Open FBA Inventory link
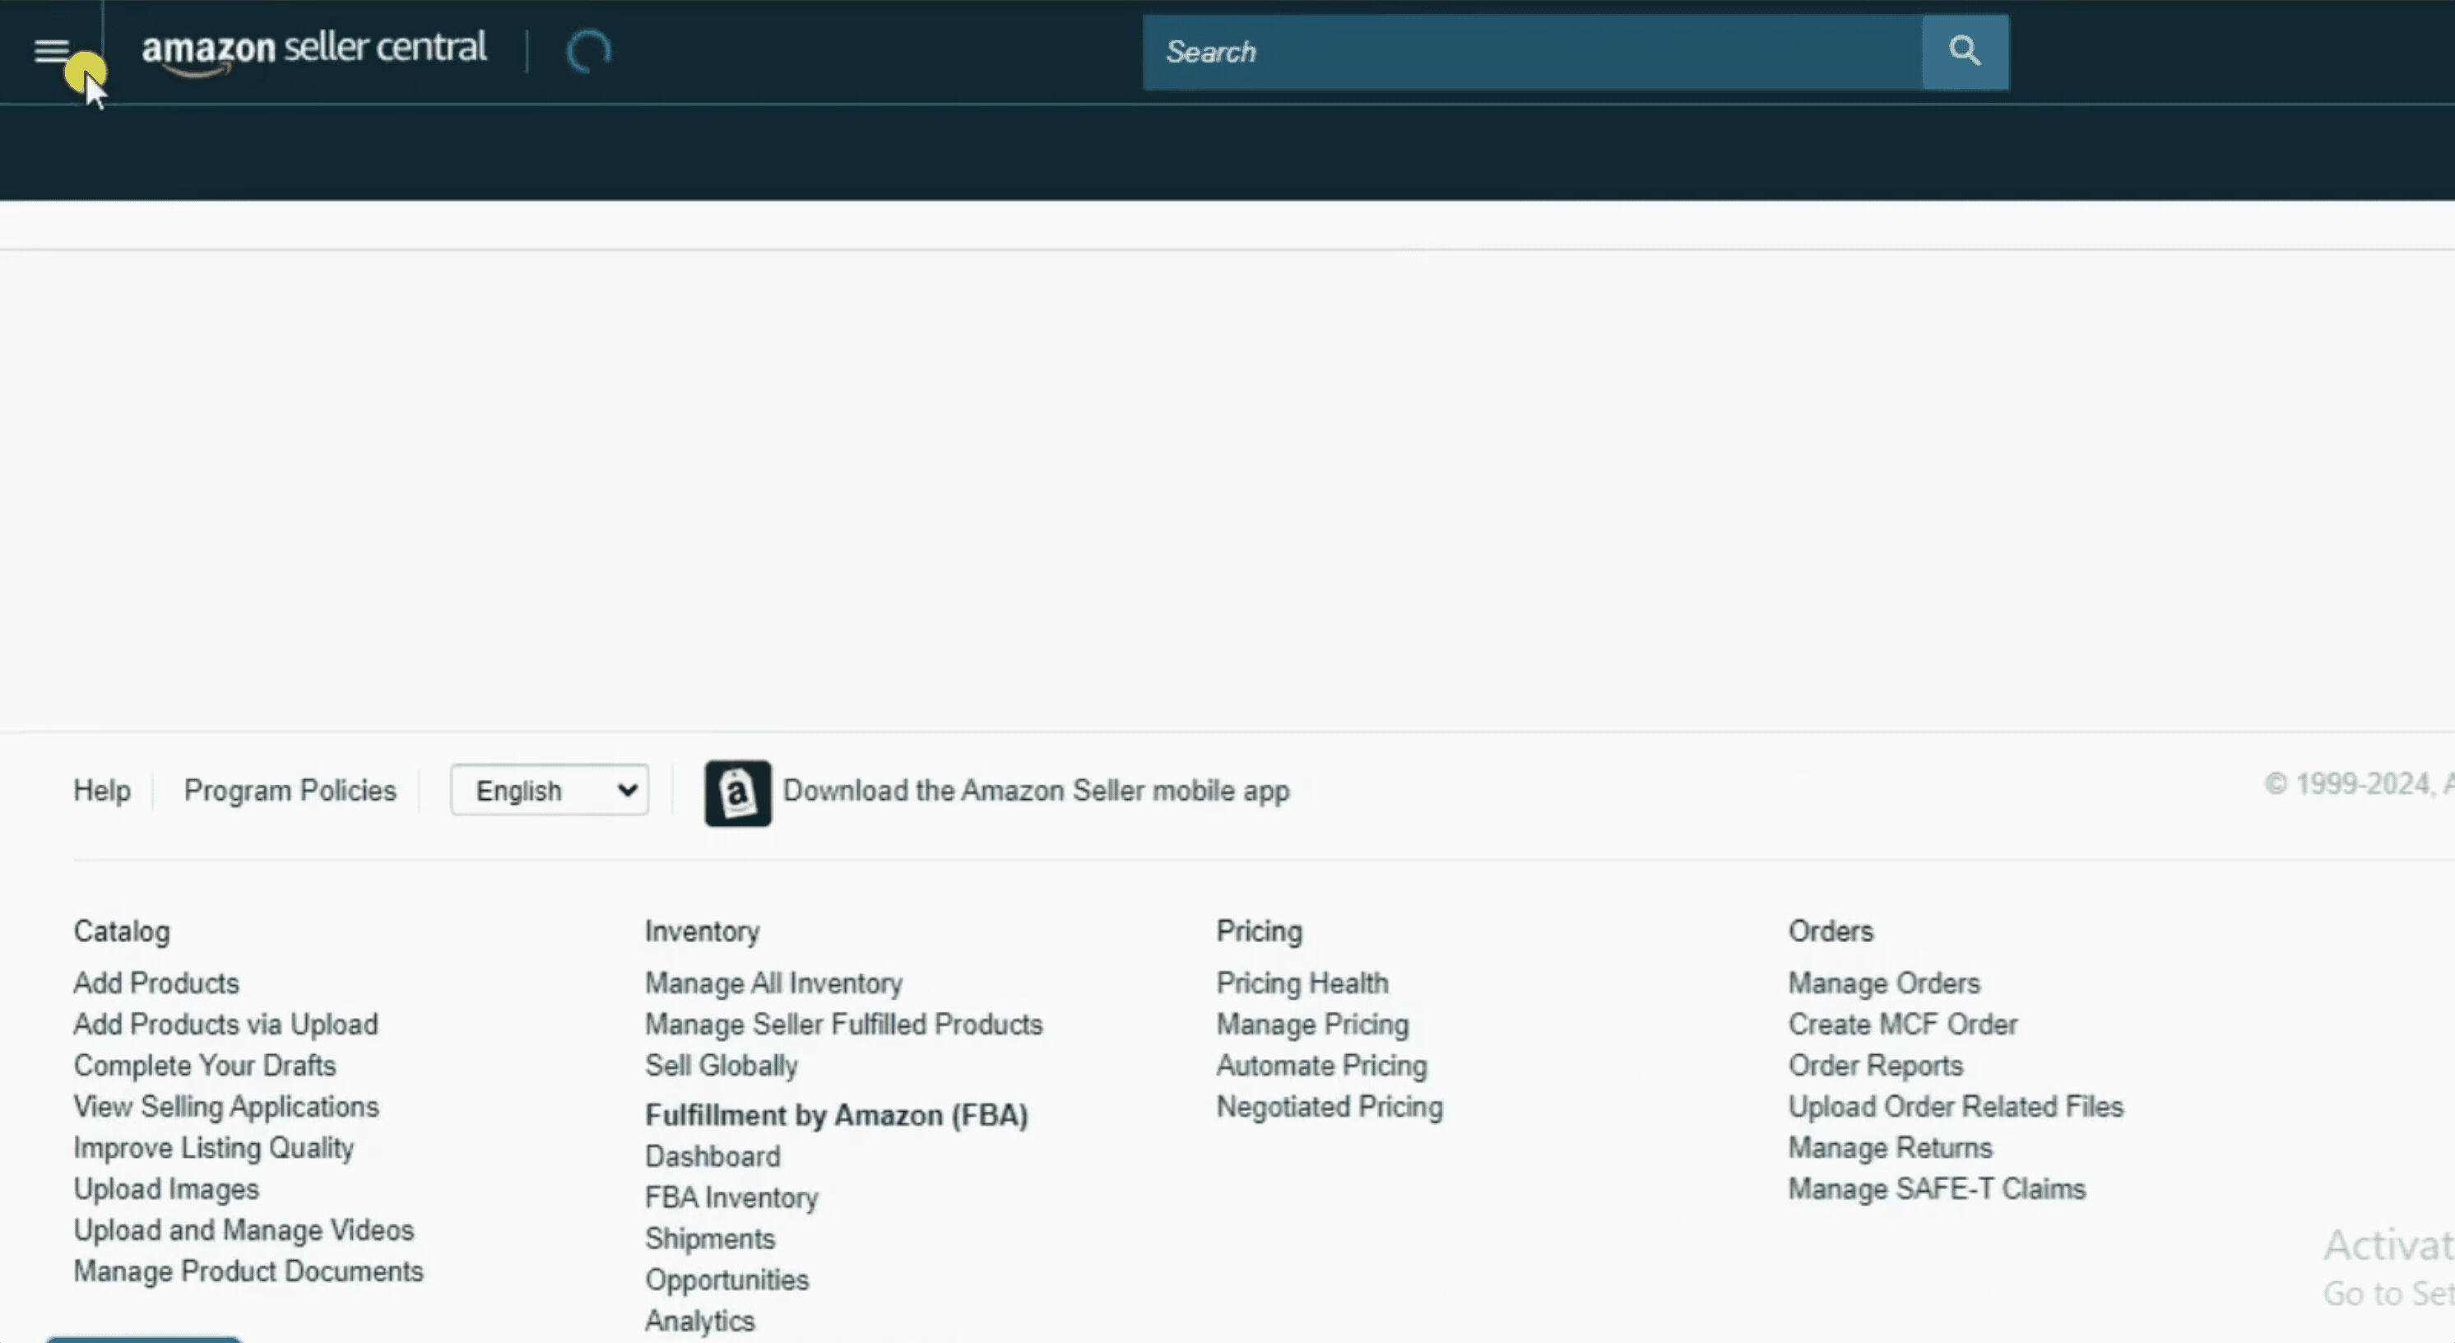Screen dimensions: 2455x1343 coord(731,1197)
